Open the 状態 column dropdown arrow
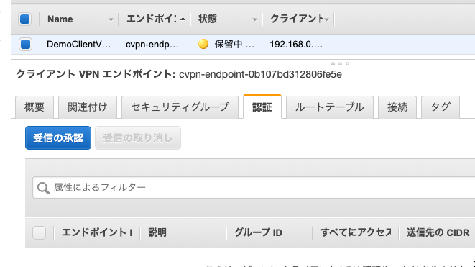 254,19
